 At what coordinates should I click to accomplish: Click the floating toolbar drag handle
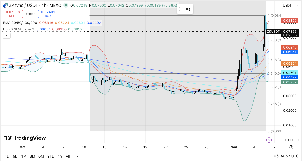click(180, 9)
